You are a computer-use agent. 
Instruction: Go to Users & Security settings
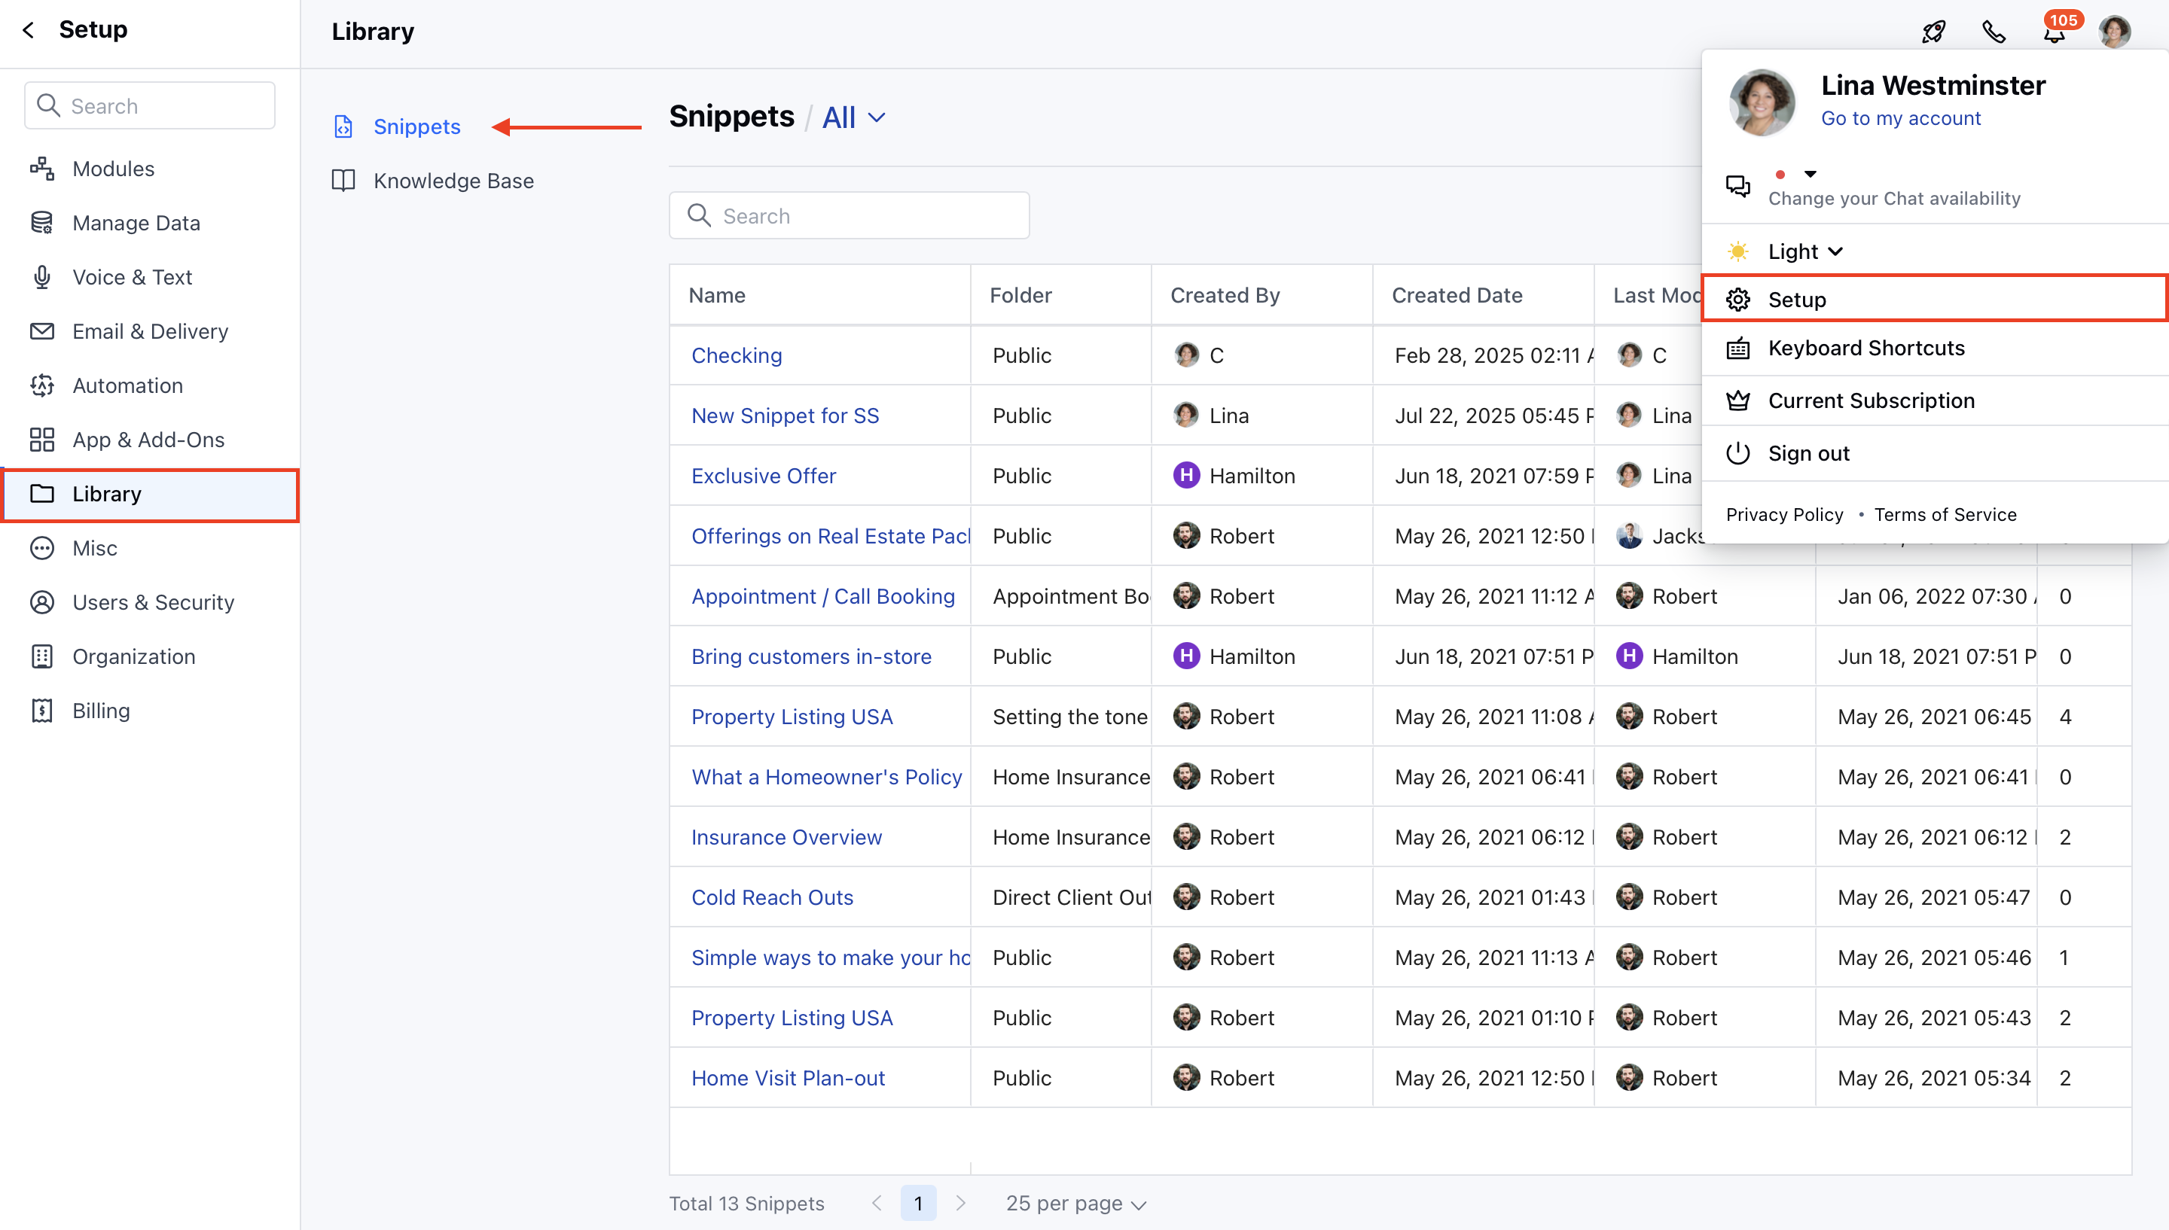153,602
